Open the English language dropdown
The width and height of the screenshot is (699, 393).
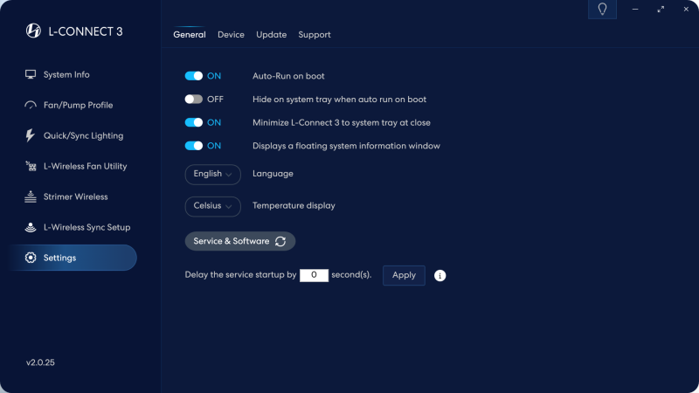(x=212, y=174)
